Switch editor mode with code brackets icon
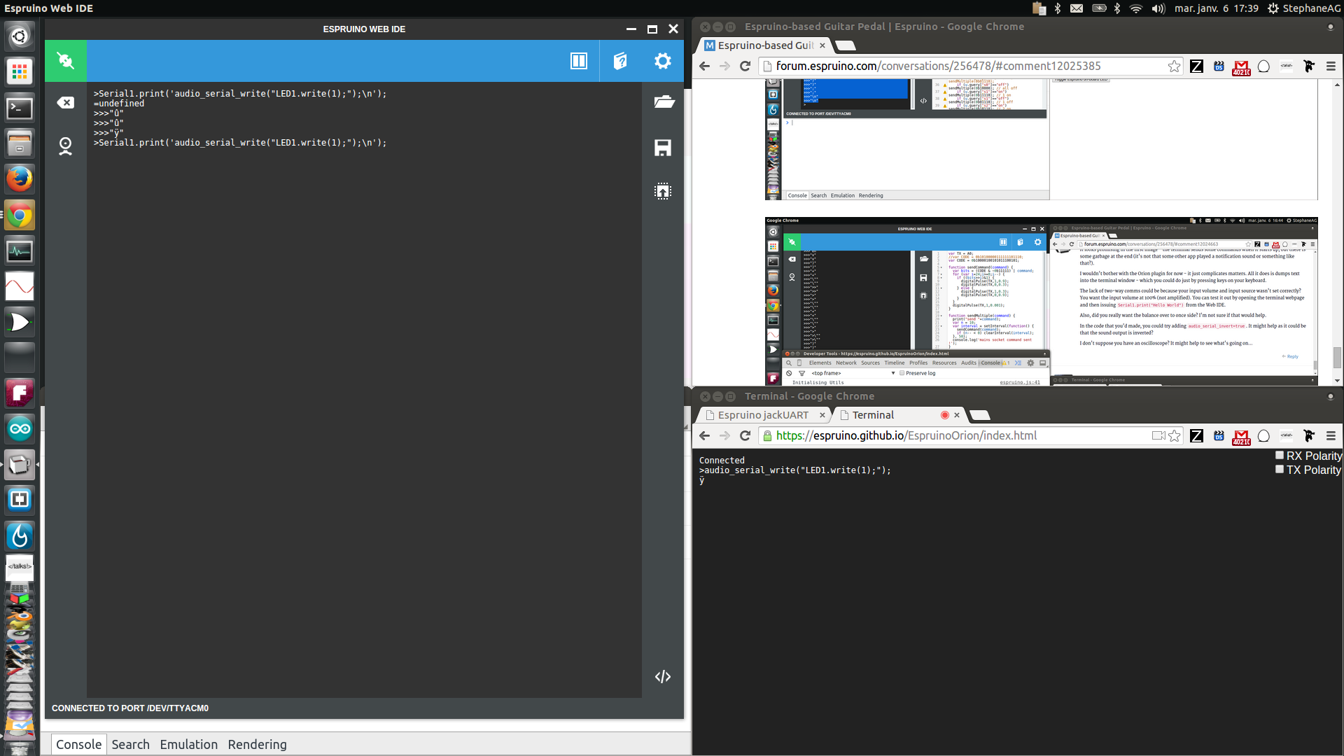Viewport: 1344px width, 756px height. 663,676
